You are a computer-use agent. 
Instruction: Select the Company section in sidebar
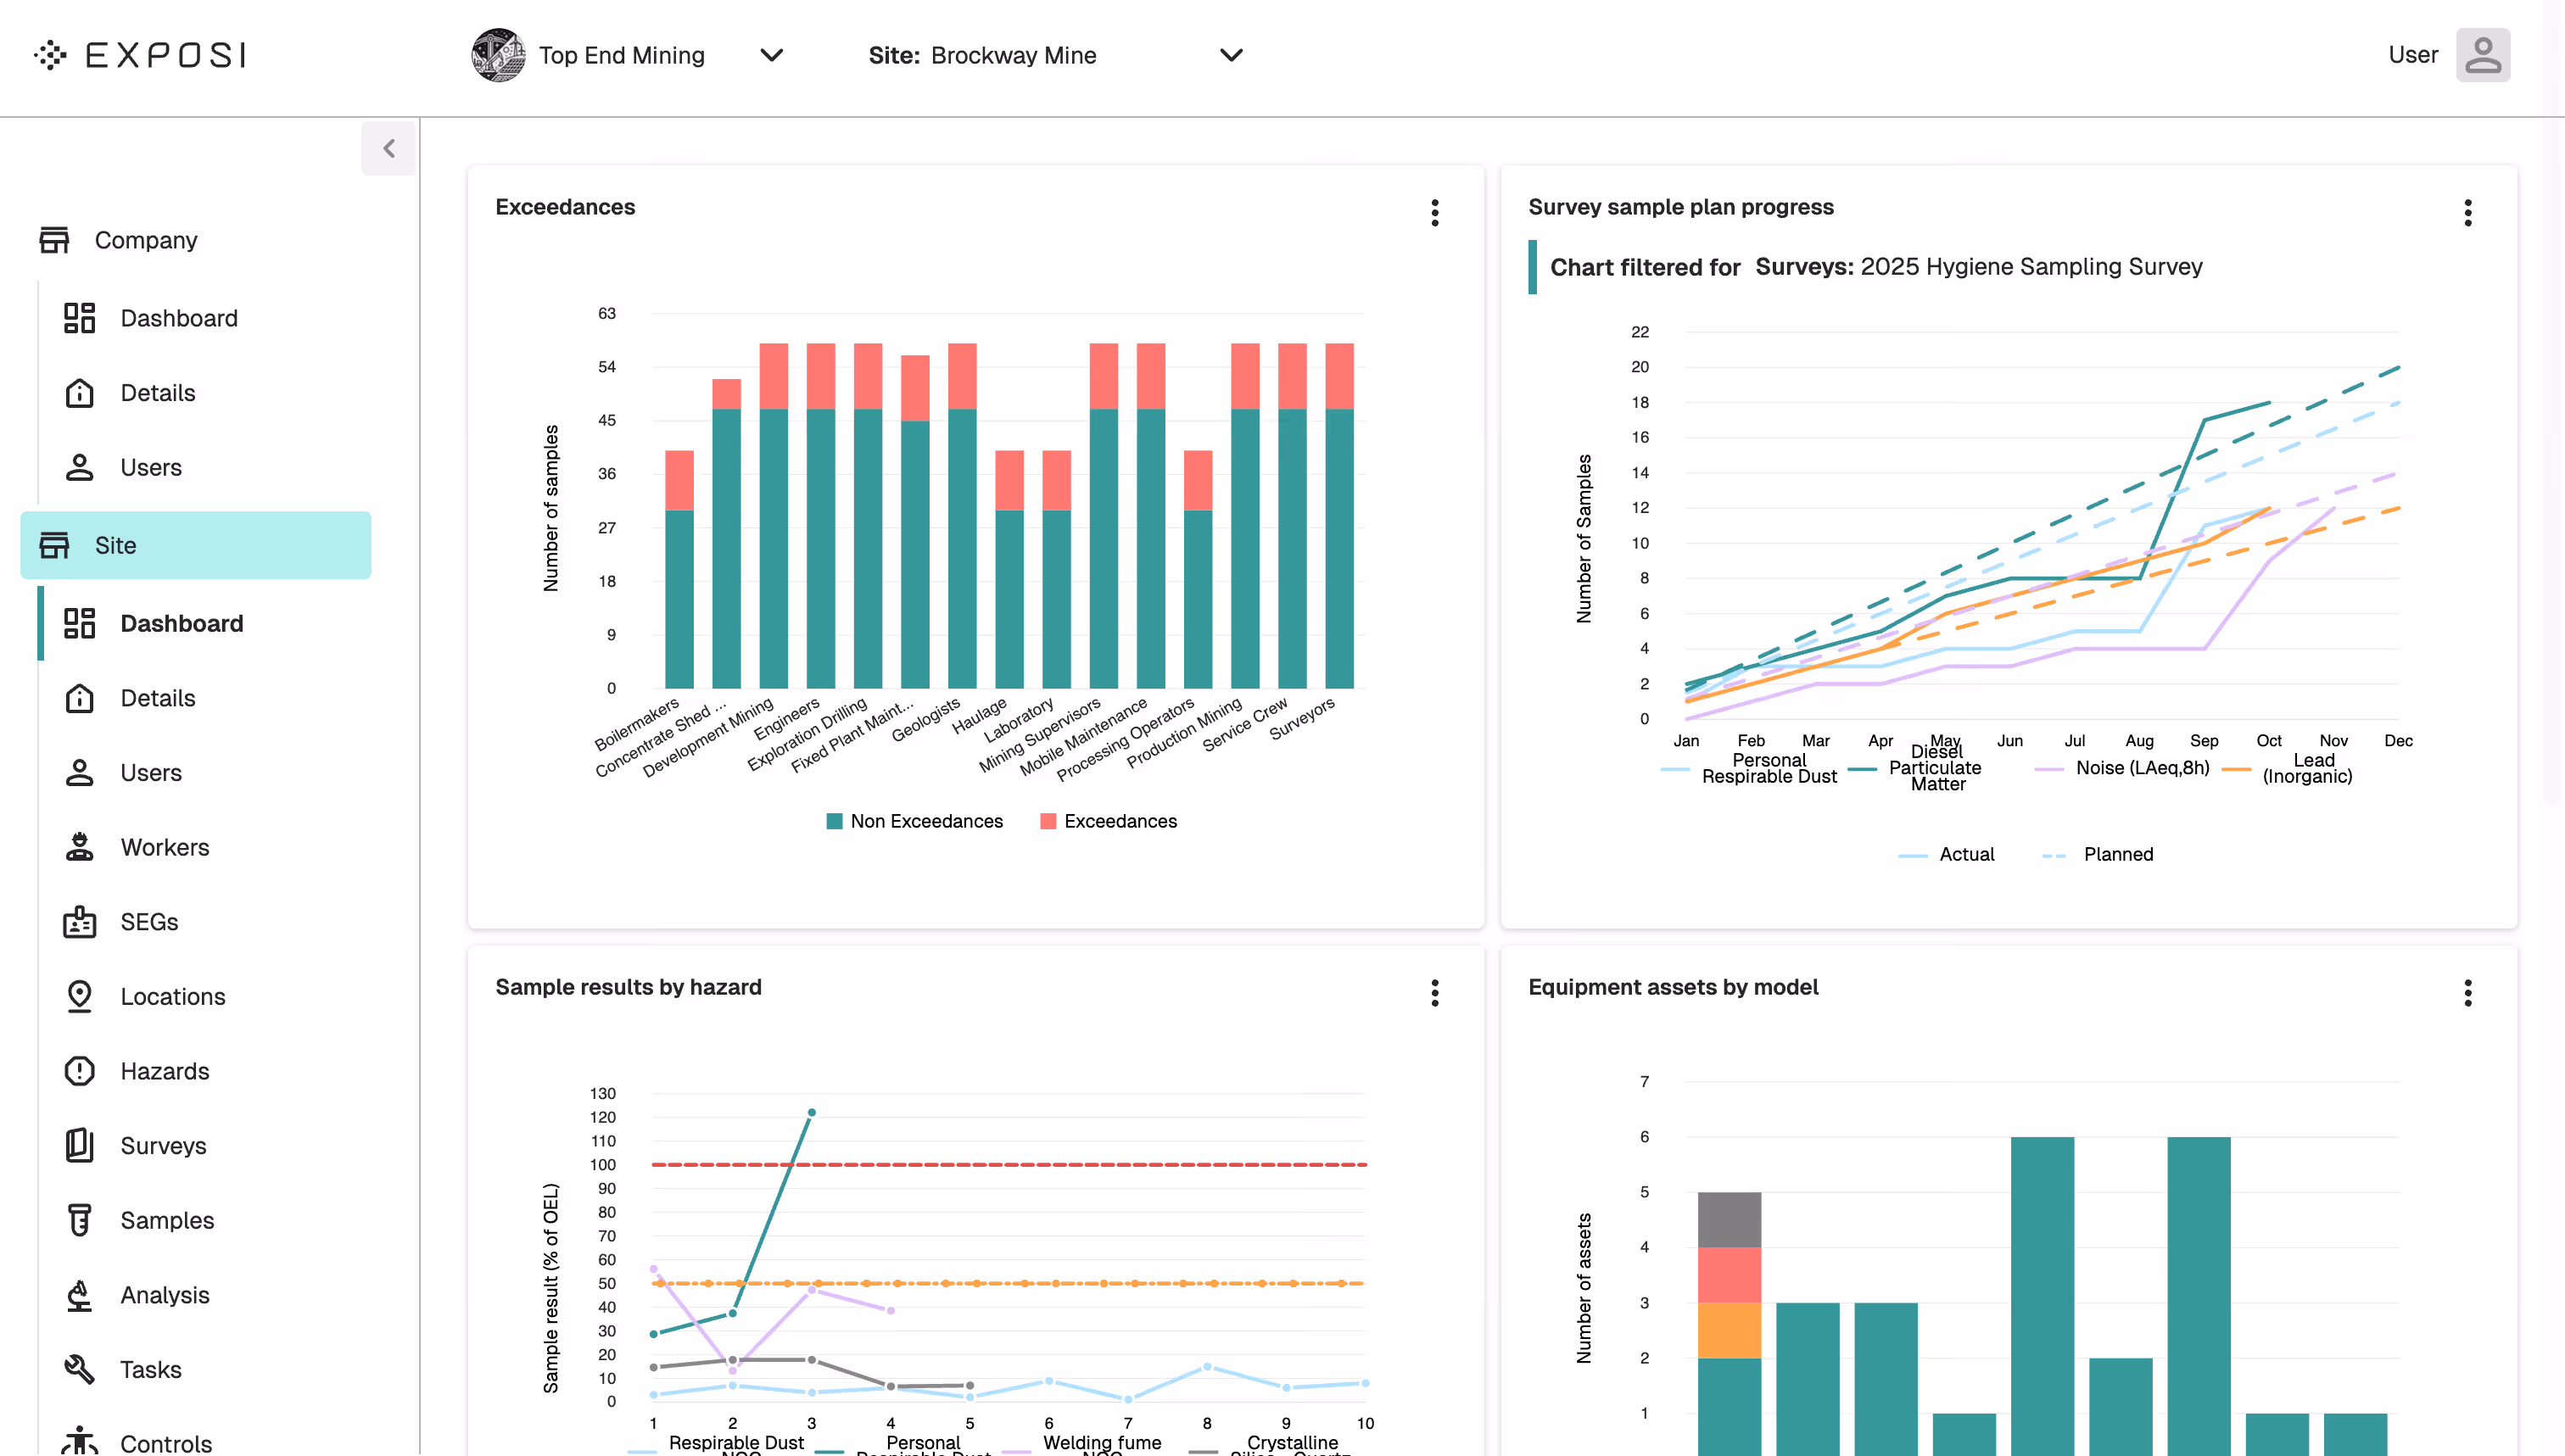[146, 240]
